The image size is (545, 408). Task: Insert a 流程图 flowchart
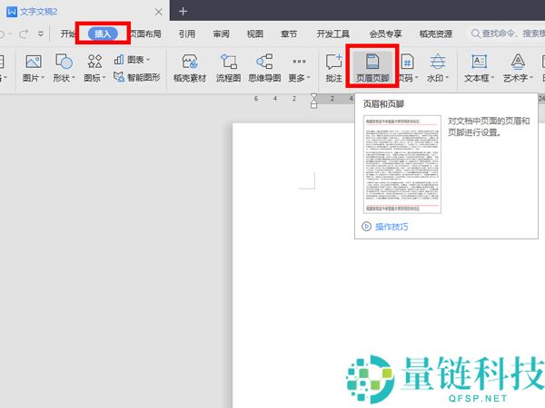tap(229, 68)
